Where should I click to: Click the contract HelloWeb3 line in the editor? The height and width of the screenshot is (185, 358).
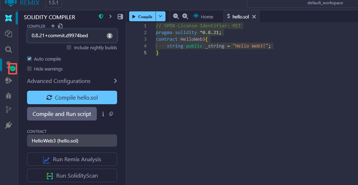click(182, 39)
